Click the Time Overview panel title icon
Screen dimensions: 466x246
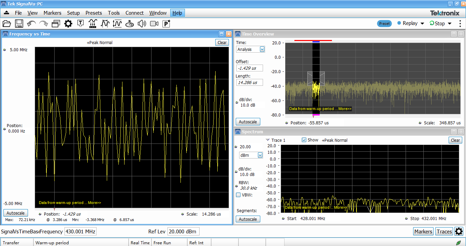coord(238,34)
